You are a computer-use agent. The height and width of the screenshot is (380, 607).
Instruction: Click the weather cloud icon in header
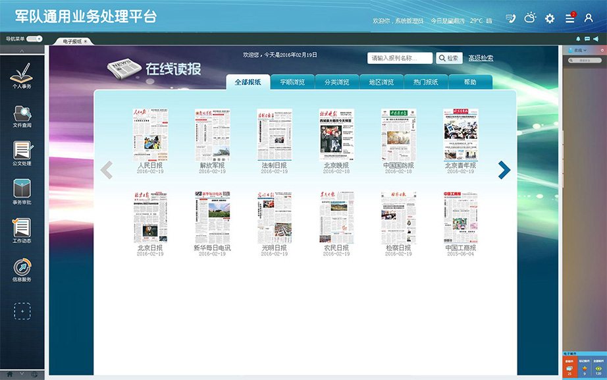(x=530, y=18)
